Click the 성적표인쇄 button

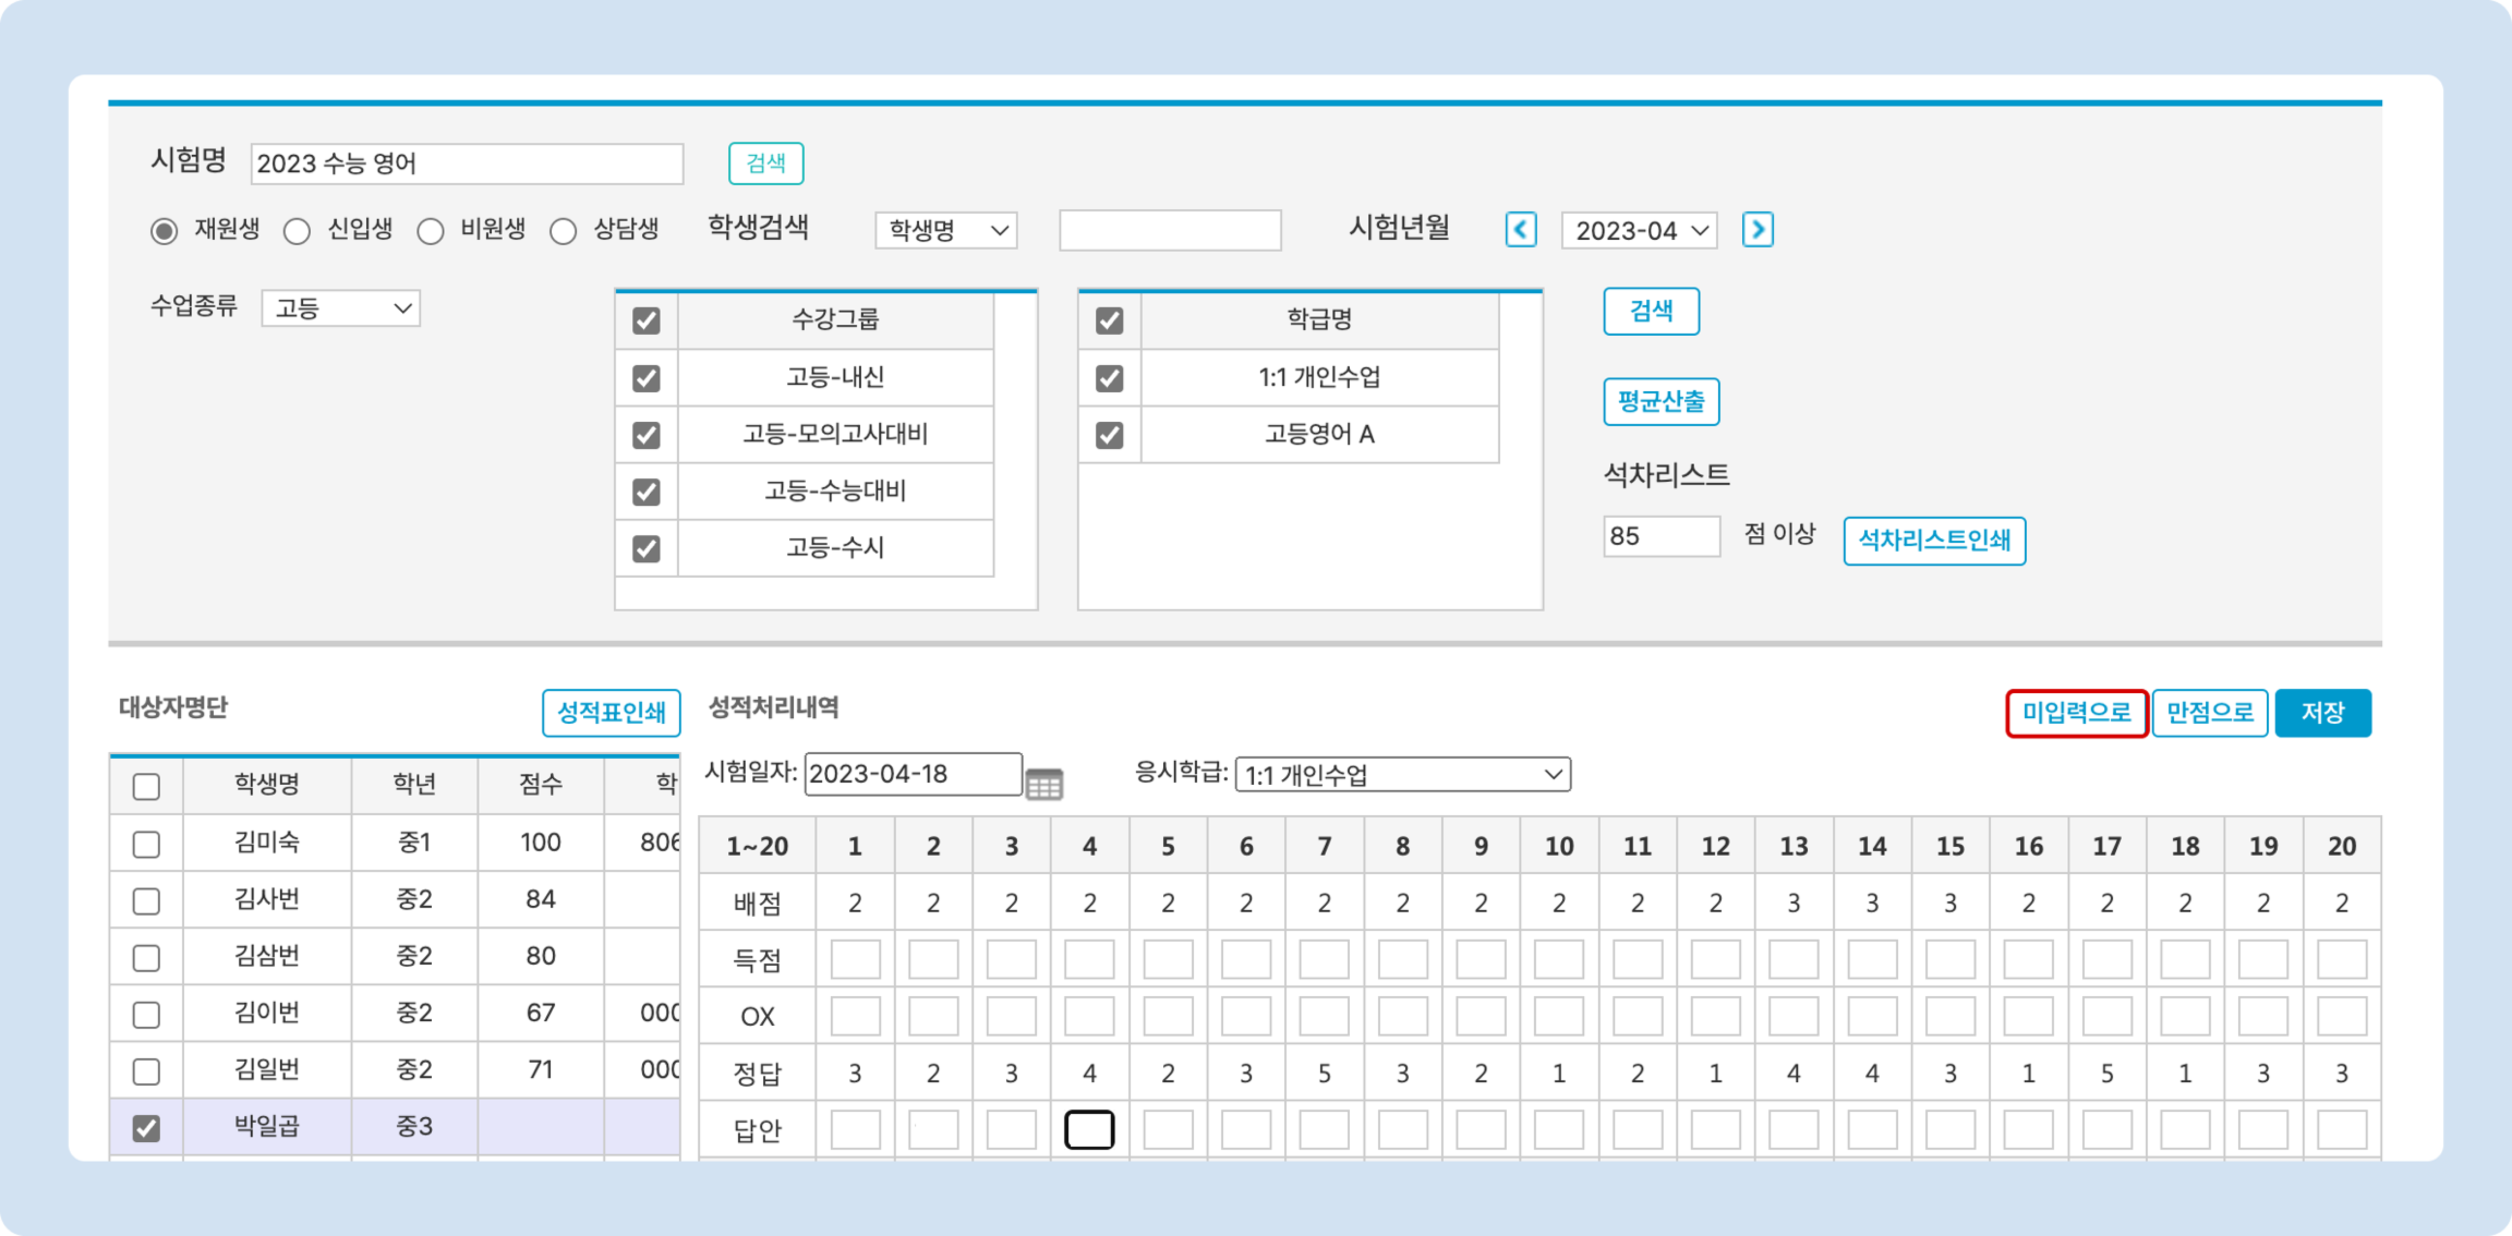tap(611, 713)
